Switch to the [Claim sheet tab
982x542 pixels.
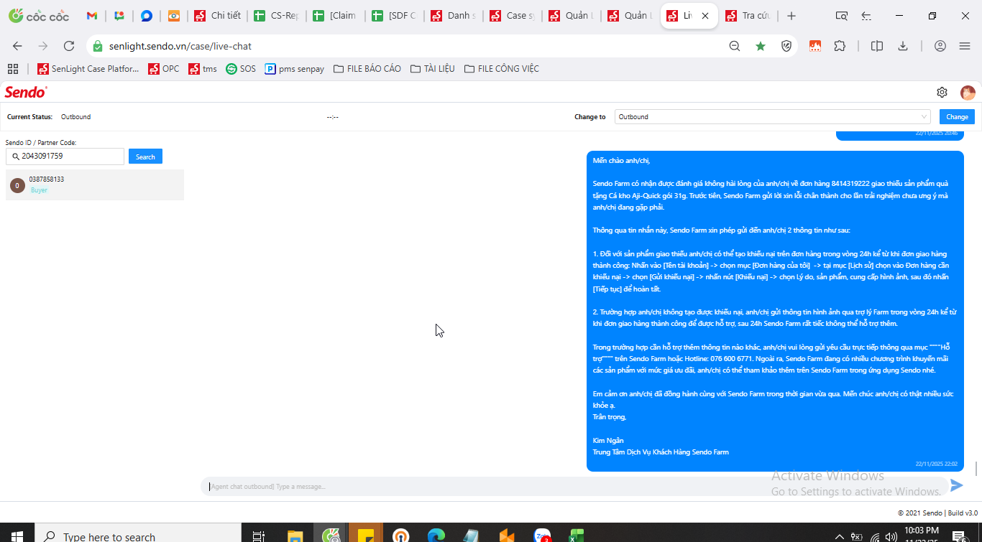click(x=336, y=16)
